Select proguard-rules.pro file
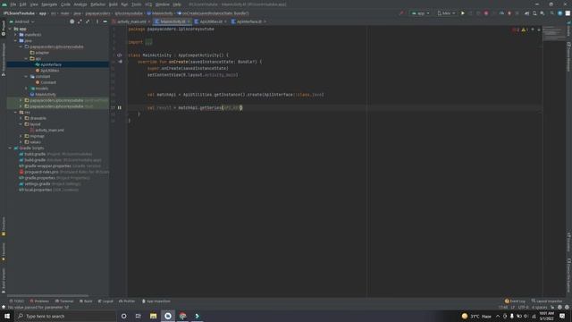Viewport: 572px width, 322px height. [x=41, y=172]
